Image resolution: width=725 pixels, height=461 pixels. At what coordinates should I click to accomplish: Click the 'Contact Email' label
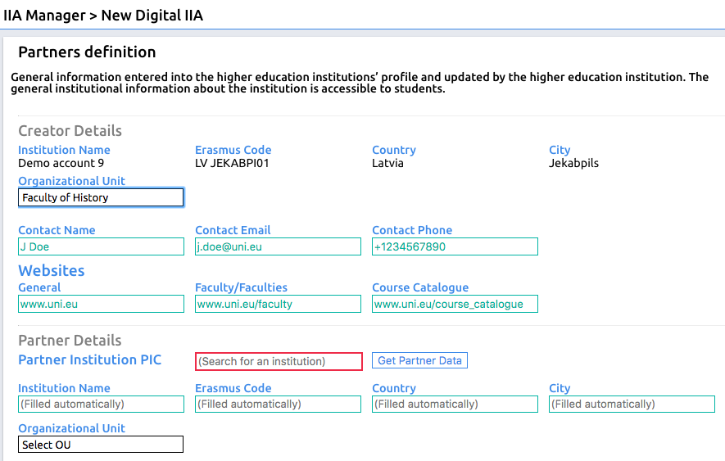tap(233, 230)
